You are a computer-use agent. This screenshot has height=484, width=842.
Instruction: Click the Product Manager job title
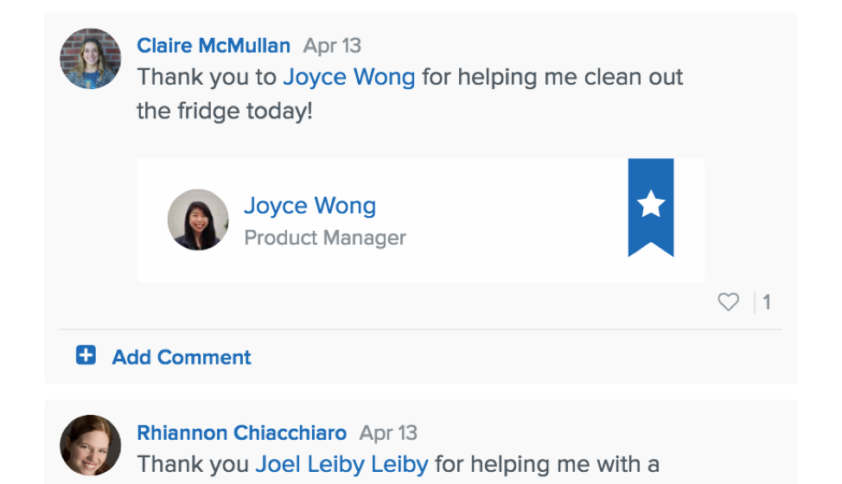(325, 238)
